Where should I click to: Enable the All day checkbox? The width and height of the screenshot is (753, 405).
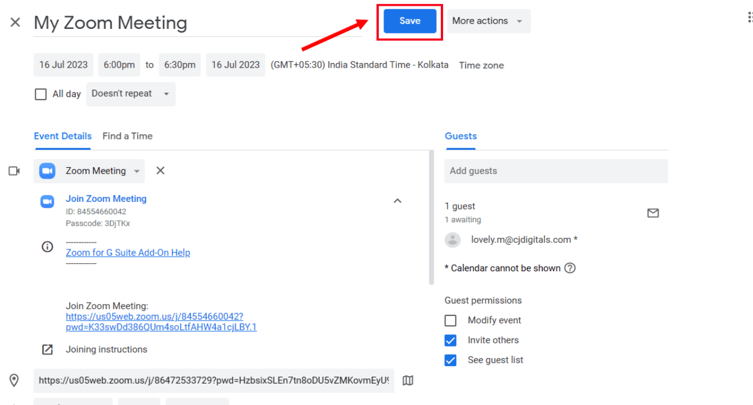tap(41, 94)
